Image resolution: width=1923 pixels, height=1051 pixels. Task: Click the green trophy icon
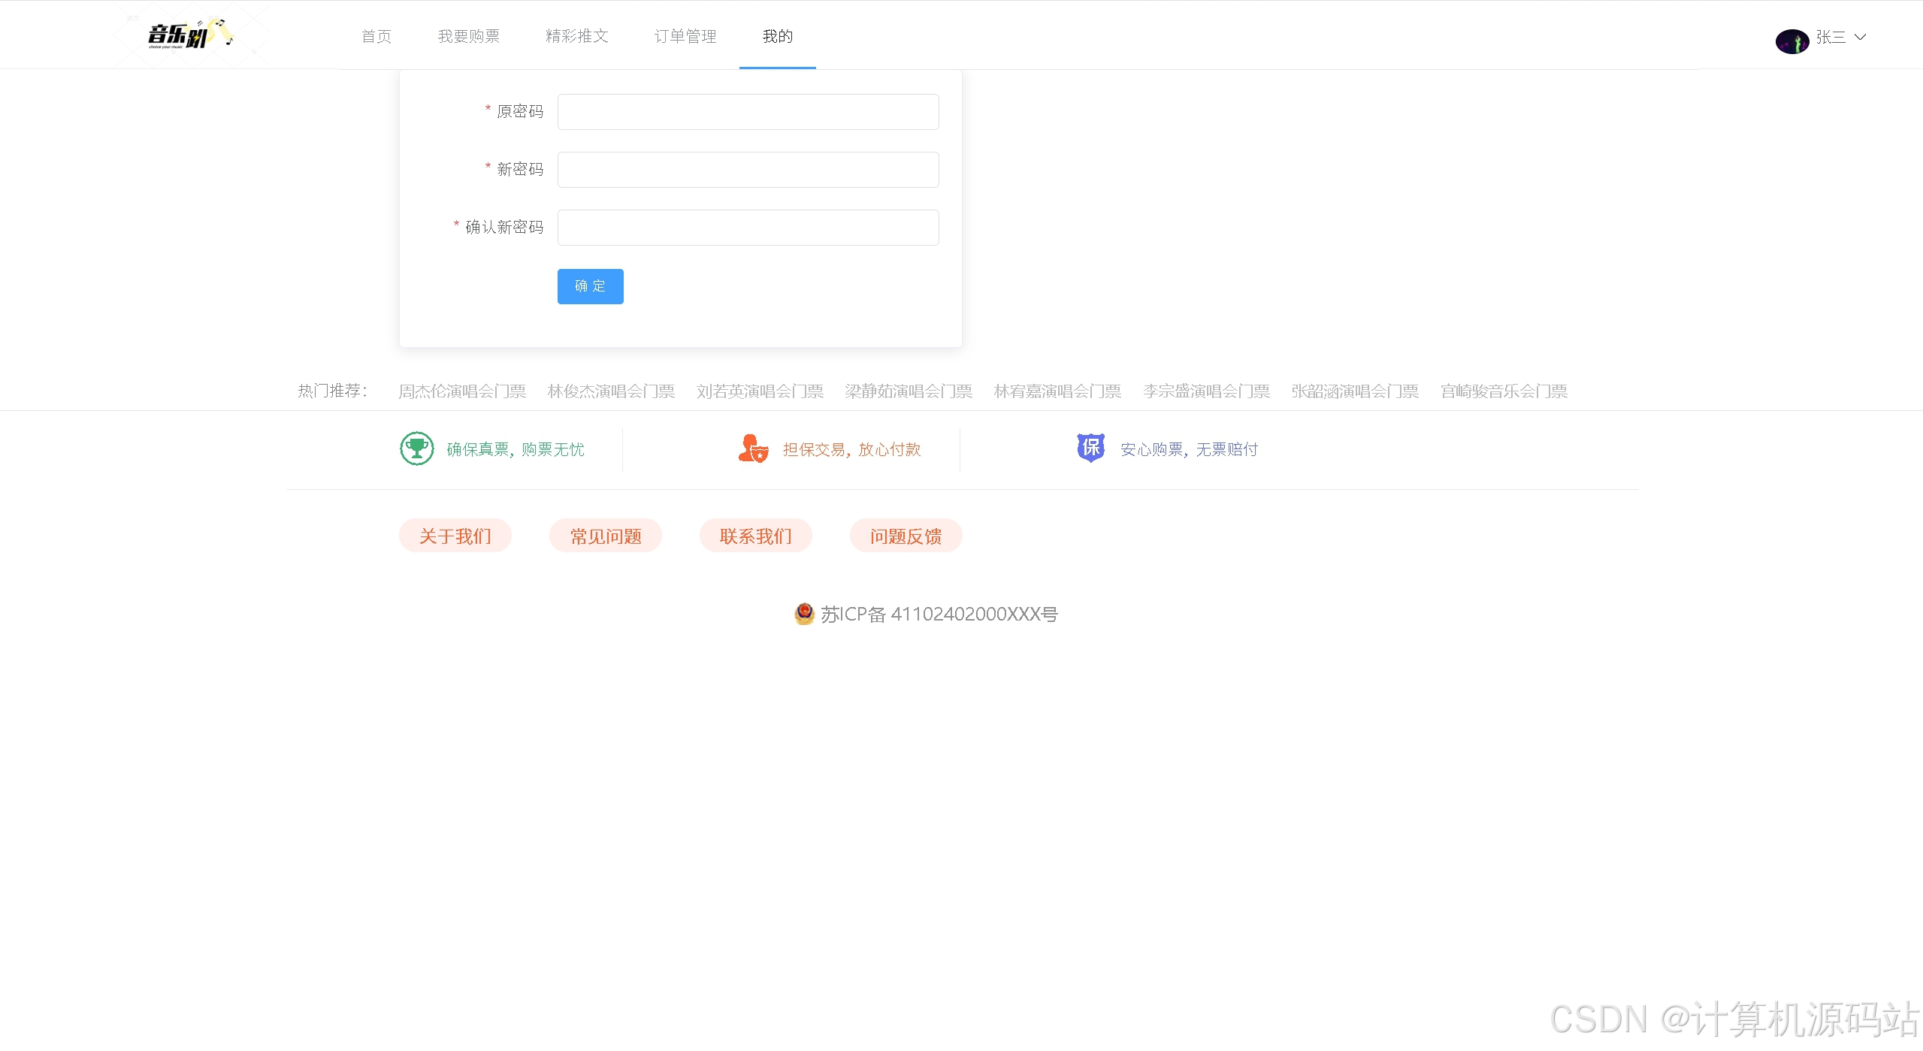[416, 448]
